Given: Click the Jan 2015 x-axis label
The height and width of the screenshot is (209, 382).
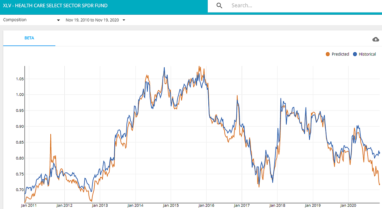Looking at the screenshot, I should coord(170,205).
